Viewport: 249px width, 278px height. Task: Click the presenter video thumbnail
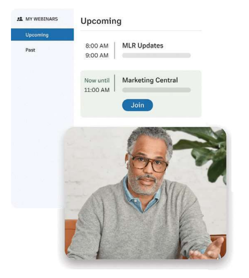tap(146, 193)
